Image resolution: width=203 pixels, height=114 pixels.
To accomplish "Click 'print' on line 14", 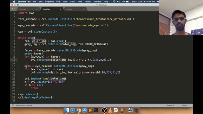I will coord(28,54).
